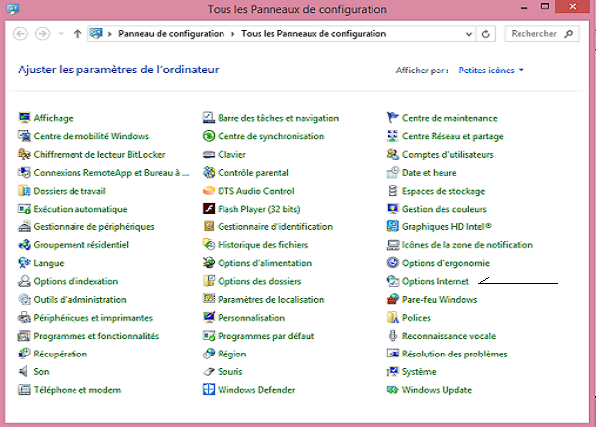The height and width of the screenshot is (427, 596).
Task: Click the Centre de mobilité Windows icon
Action: [x=24, y=136]
